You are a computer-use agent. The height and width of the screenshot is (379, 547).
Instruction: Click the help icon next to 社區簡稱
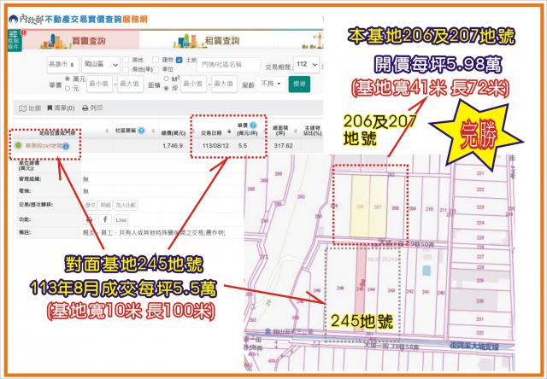(141, 131)
